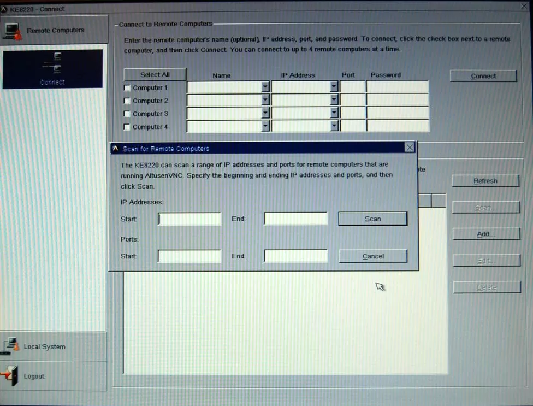This screenshot has height=406, width=533.
Task: Check the Computer 4 checkbox
Action: coord(127,127)
